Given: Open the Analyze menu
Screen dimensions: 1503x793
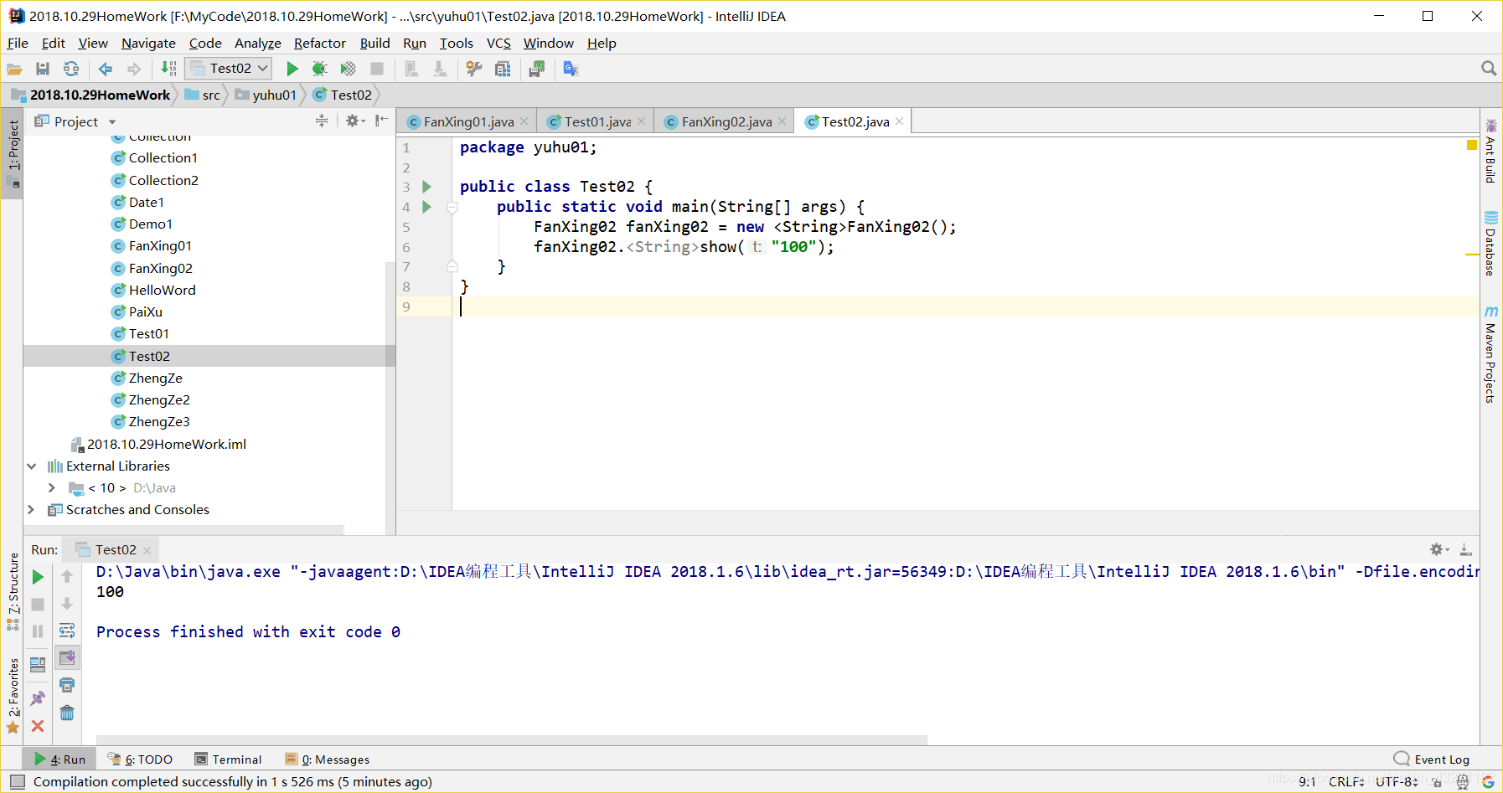Looking at the screenshot, I should click(x=258, y=43).
